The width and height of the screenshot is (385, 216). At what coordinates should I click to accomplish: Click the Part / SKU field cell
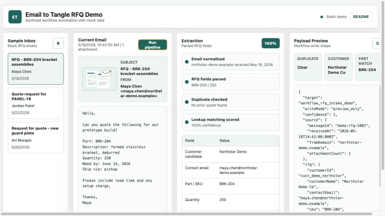[x=199, y=186]
